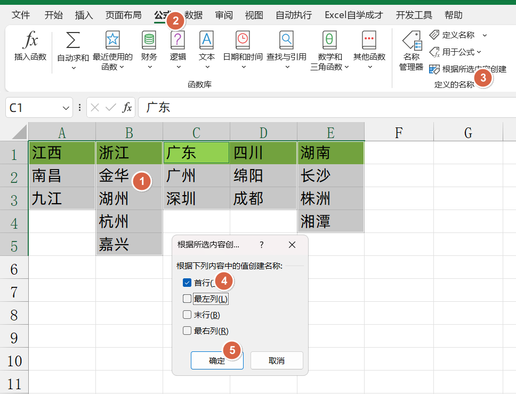Switch to the Review (审阅) tab
Image resolution: width=516 pixels, height=394 pixels.
(x=224, y=15)
